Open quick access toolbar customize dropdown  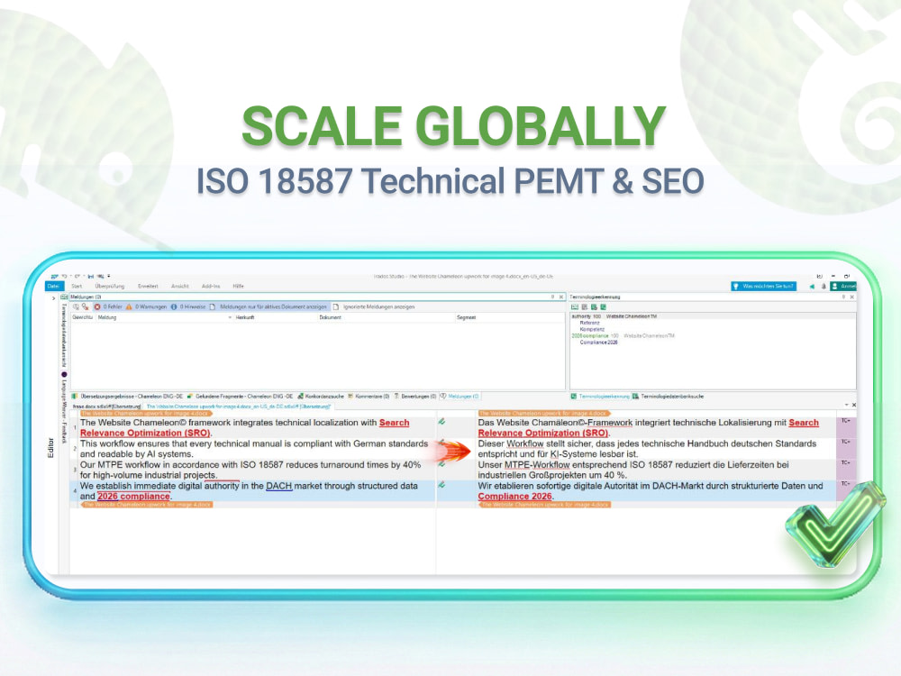[109, 277]
